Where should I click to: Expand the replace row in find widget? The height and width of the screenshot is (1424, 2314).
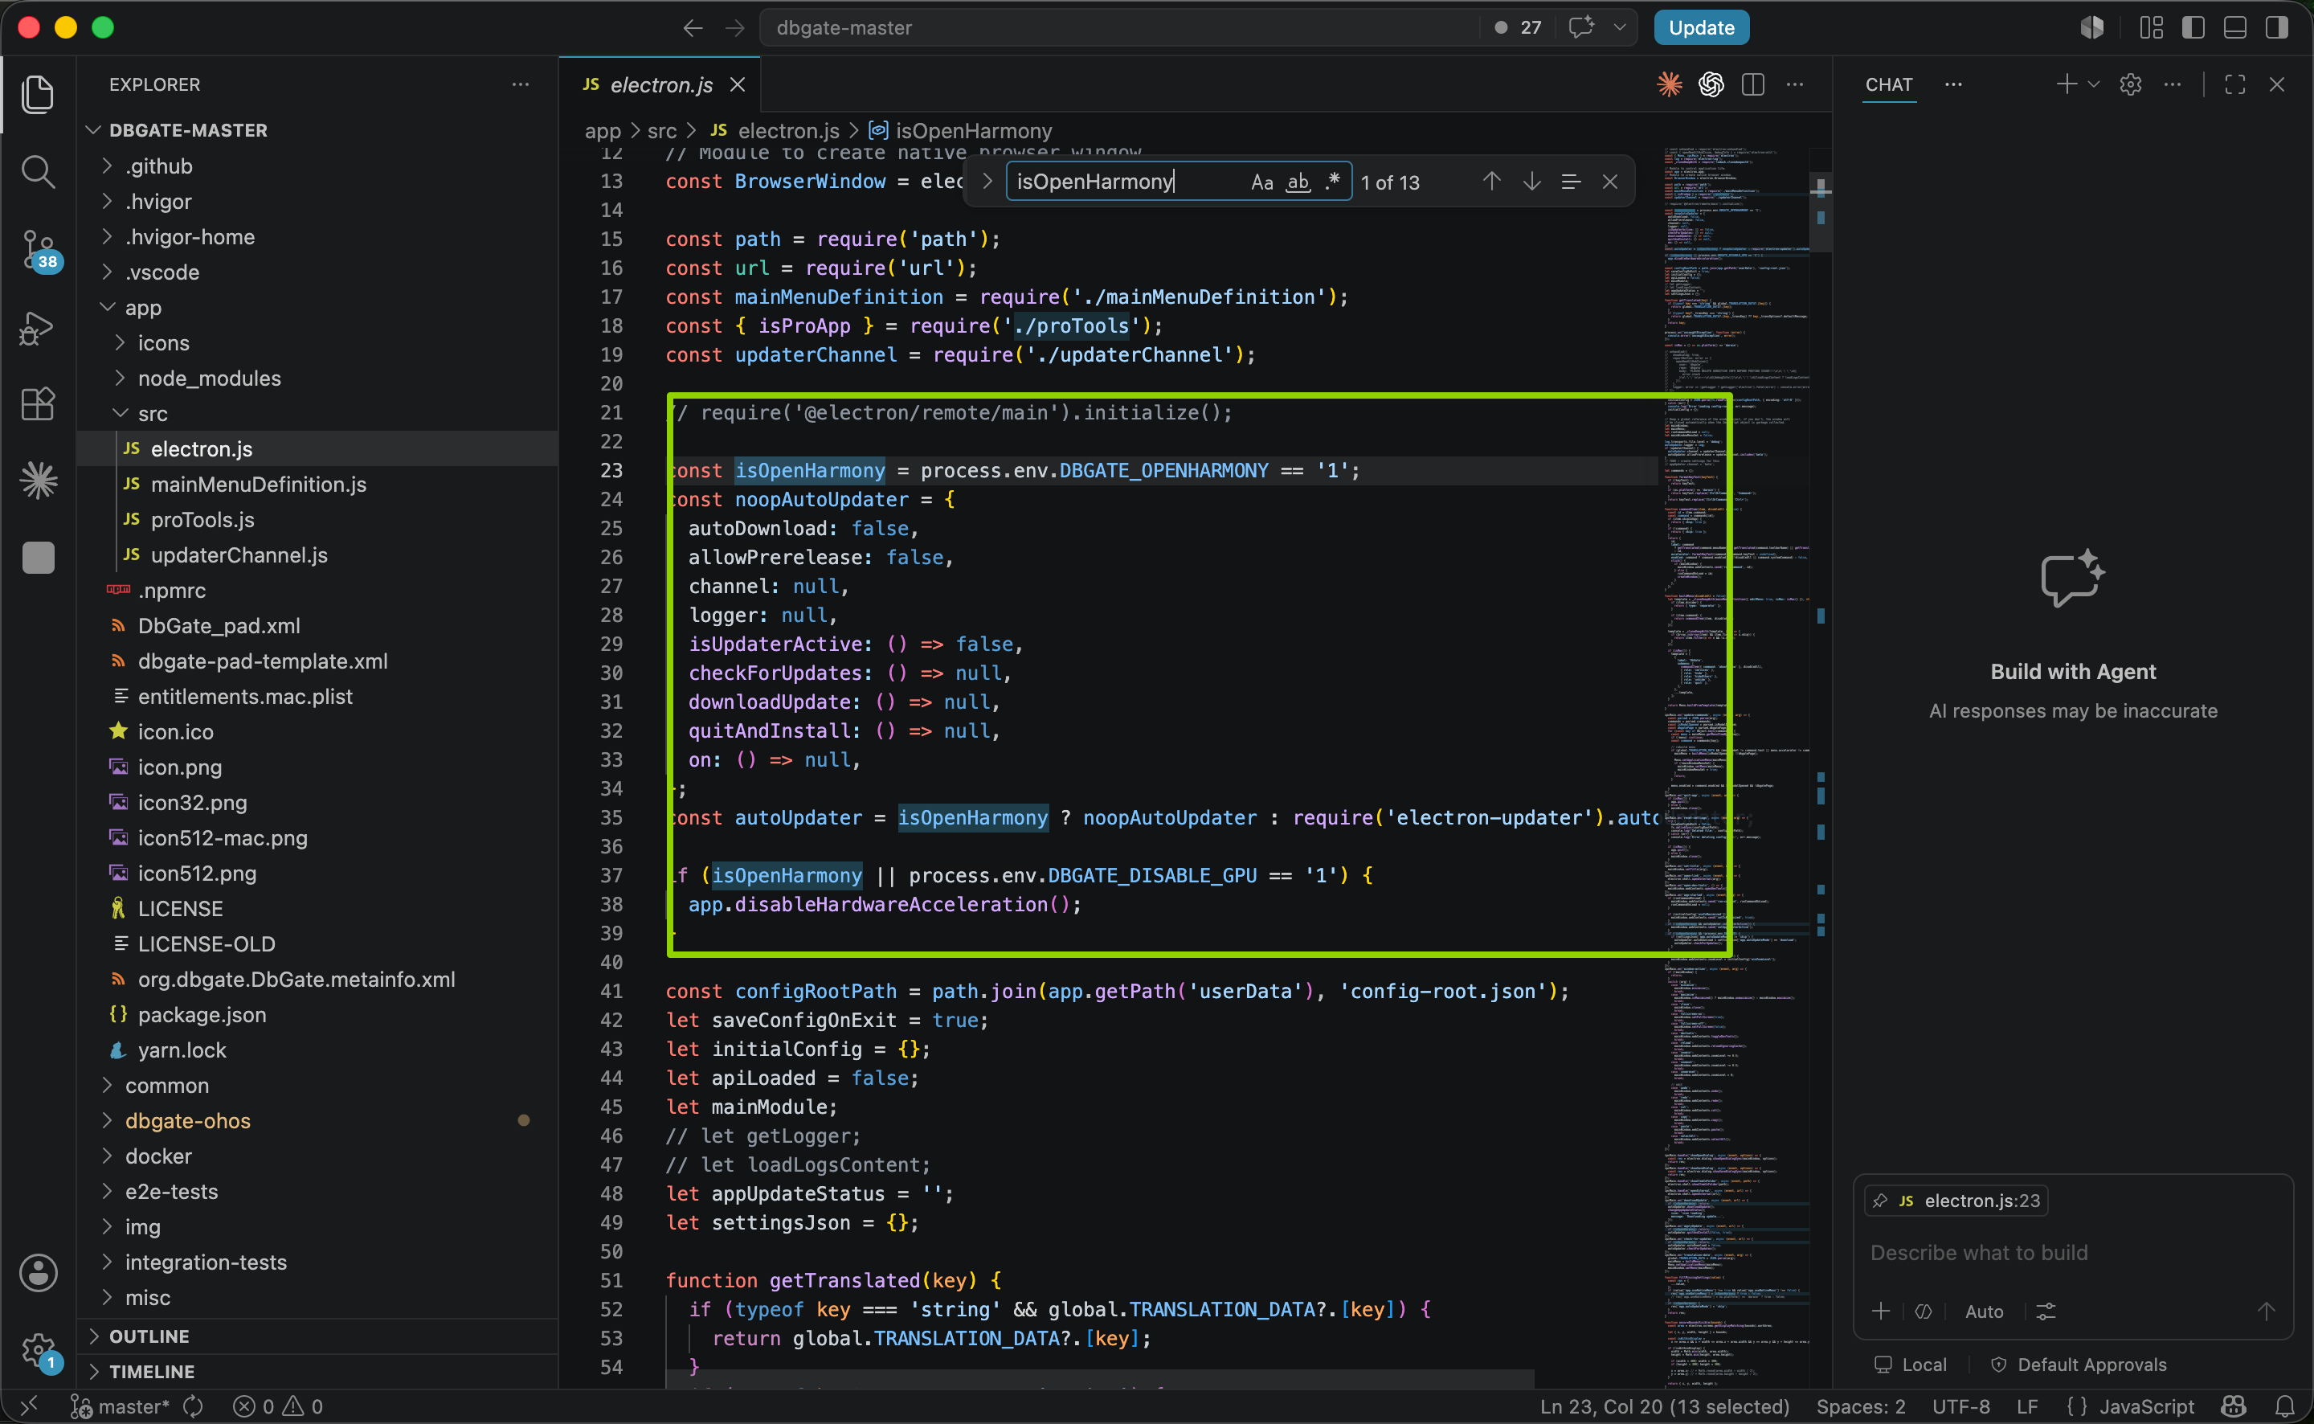987,181
